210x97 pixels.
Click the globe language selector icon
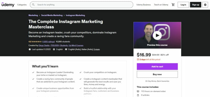tap(205, 5)
